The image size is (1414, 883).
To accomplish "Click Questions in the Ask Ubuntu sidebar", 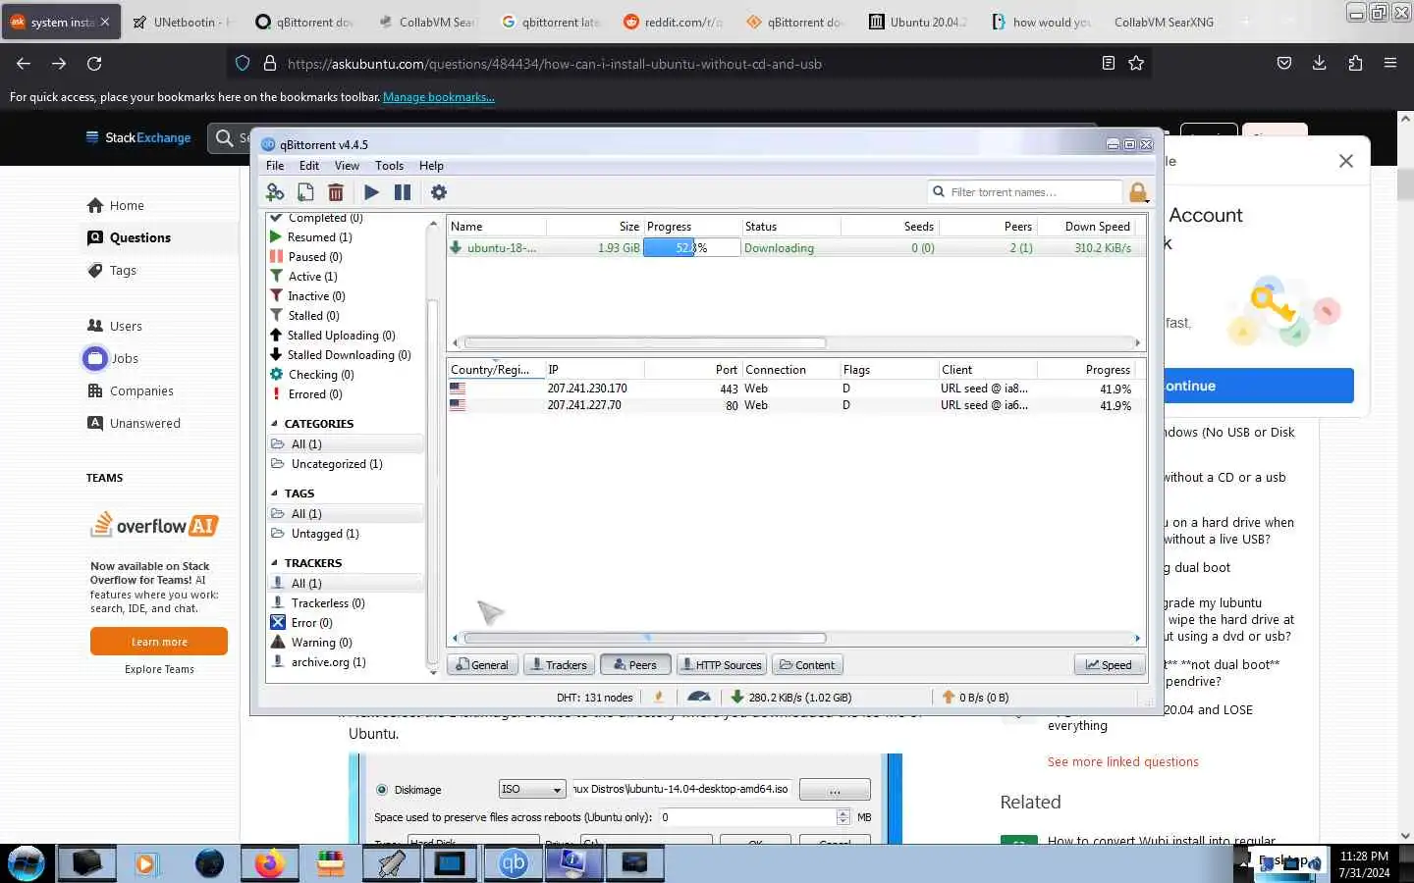I will point(139,237).
